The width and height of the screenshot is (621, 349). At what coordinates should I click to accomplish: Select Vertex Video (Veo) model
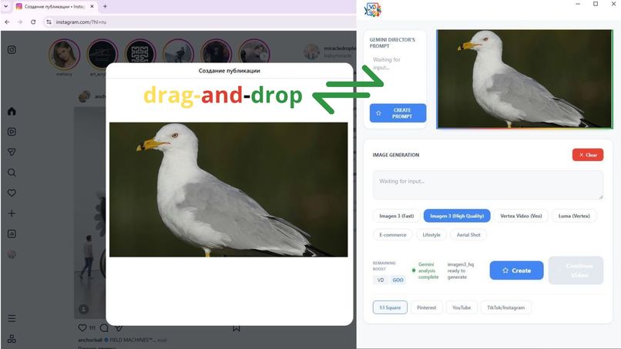(521, 216)
